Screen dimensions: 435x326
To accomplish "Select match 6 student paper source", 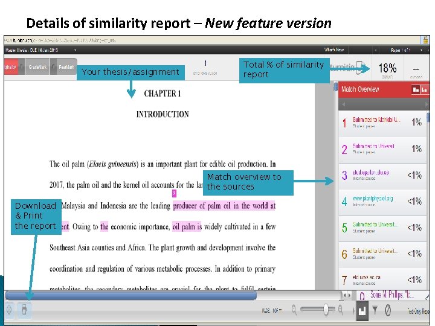I will (x=382, y=254).
